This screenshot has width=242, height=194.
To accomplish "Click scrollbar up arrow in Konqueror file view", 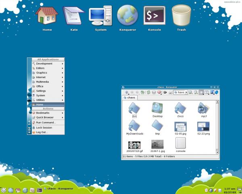I will click(x=217, y=102).
